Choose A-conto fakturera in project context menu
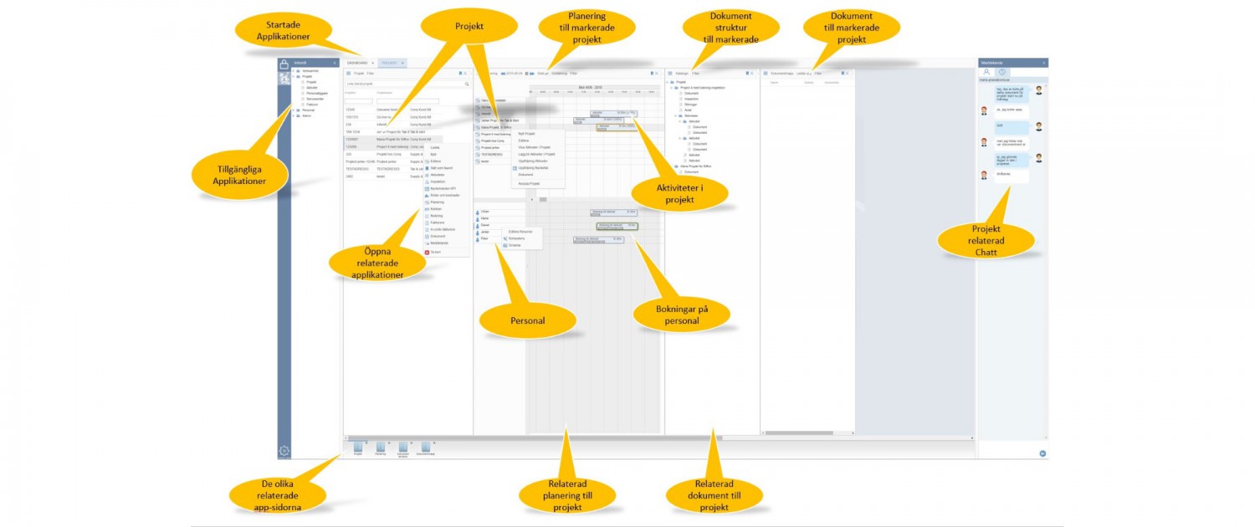 coord(441,229)
